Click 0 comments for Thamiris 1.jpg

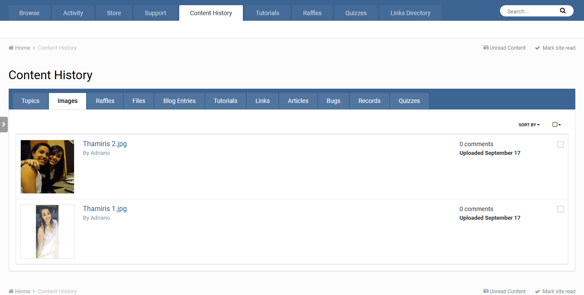pos(476,209)
